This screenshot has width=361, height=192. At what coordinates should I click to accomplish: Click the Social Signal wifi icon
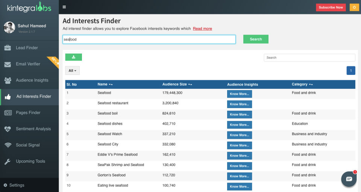click(x=8, y=145)
